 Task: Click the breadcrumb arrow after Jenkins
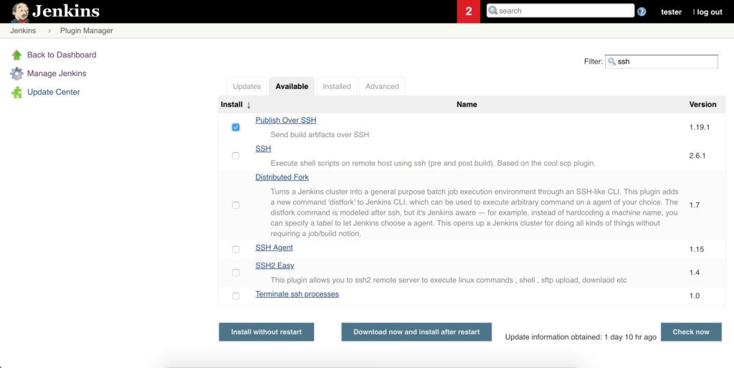[49, 31]
